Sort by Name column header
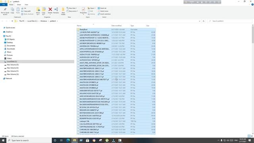254x143 pixels. click(x=79, y=25)
